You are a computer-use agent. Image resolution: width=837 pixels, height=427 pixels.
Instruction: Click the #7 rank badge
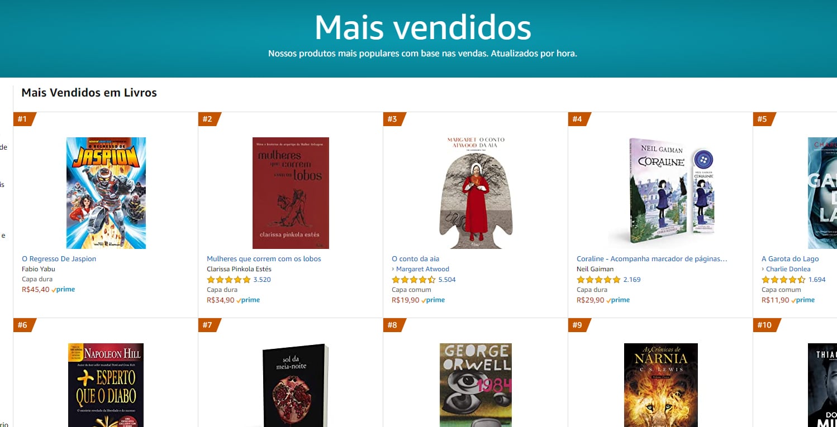point(209,325)
